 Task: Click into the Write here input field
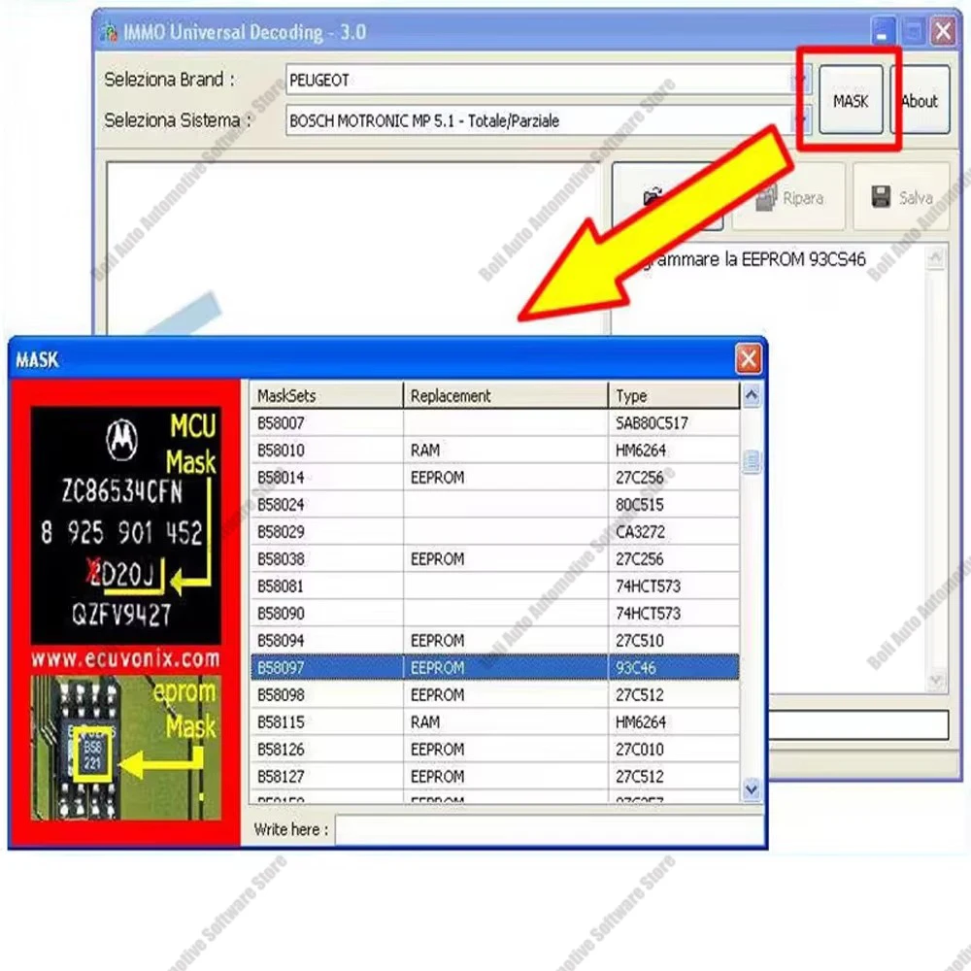pyautogui.click(x=550, y=830)
